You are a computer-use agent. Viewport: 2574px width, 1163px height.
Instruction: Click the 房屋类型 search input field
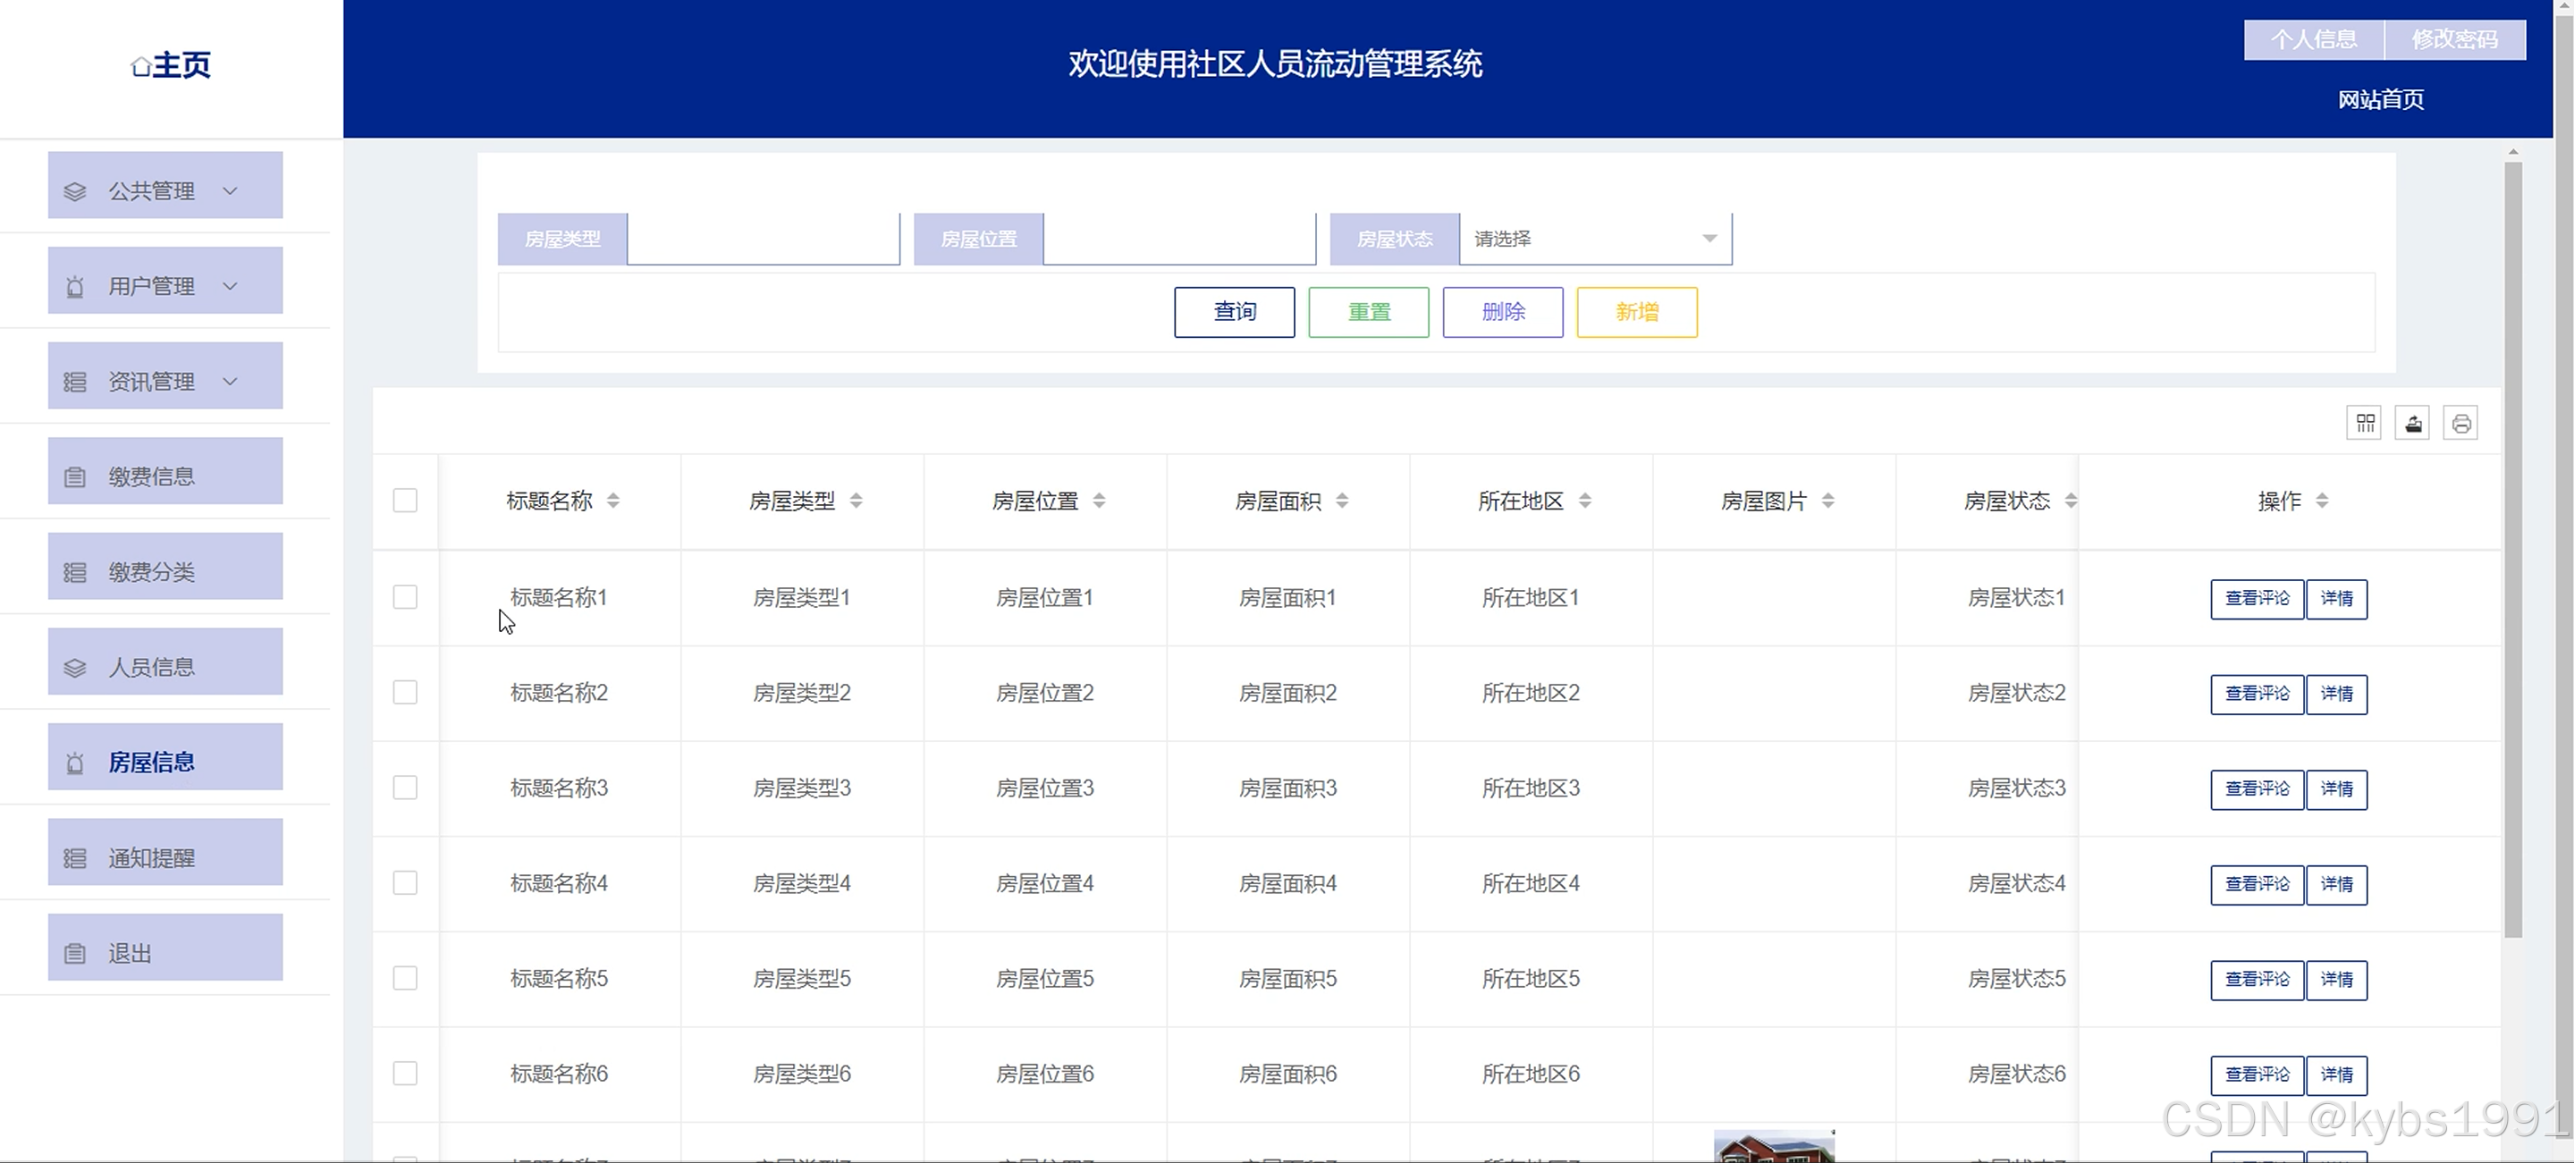(x=764, y=239)
